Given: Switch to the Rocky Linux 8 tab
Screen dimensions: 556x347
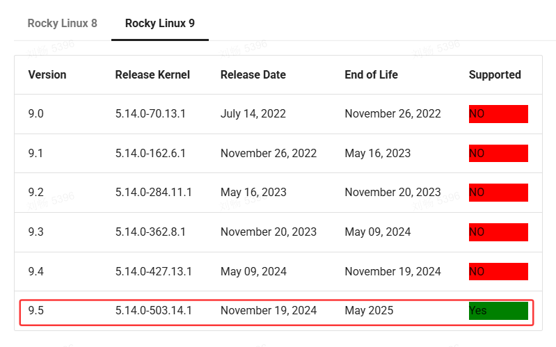Looking at the screenshot, I should (x=62, y=23).
